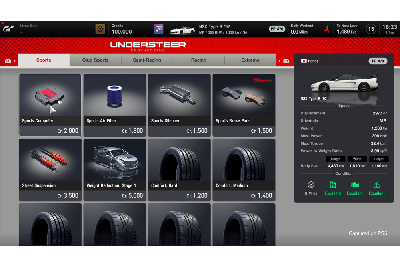Click the 1,160 mm height value
This screenshot has height=267, width=400.
tap(379, 166)
